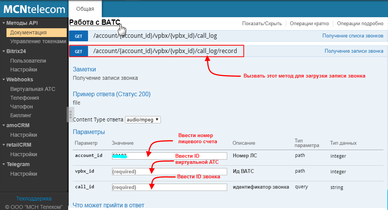This screenshot has height=210, width=388.
Task: Click Получение записи звонка link
Action: (354, 51)
